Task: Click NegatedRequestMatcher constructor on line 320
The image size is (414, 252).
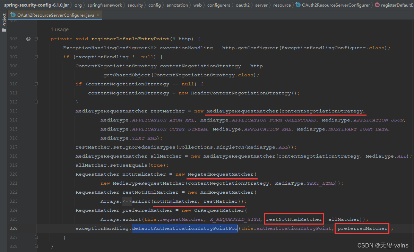Action: coord(221,174)
